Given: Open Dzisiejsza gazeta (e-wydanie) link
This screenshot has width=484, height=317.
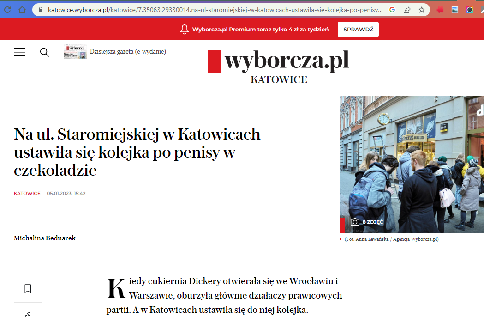Looking at the screenshot, I should coord(128,52).
